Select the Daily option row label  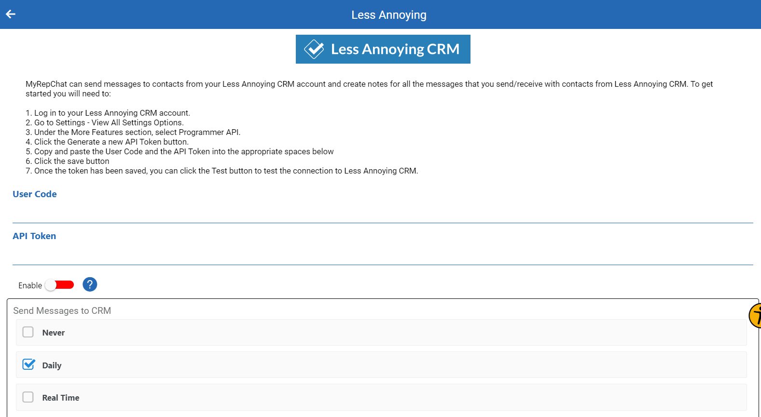[52, 365]
